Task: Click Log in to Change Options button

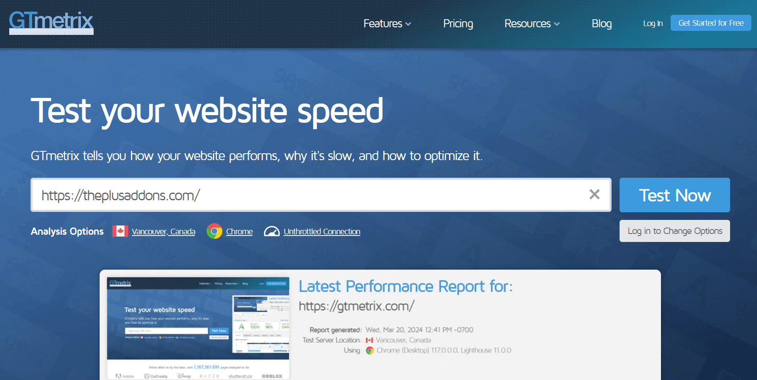Action: (675, 231)
